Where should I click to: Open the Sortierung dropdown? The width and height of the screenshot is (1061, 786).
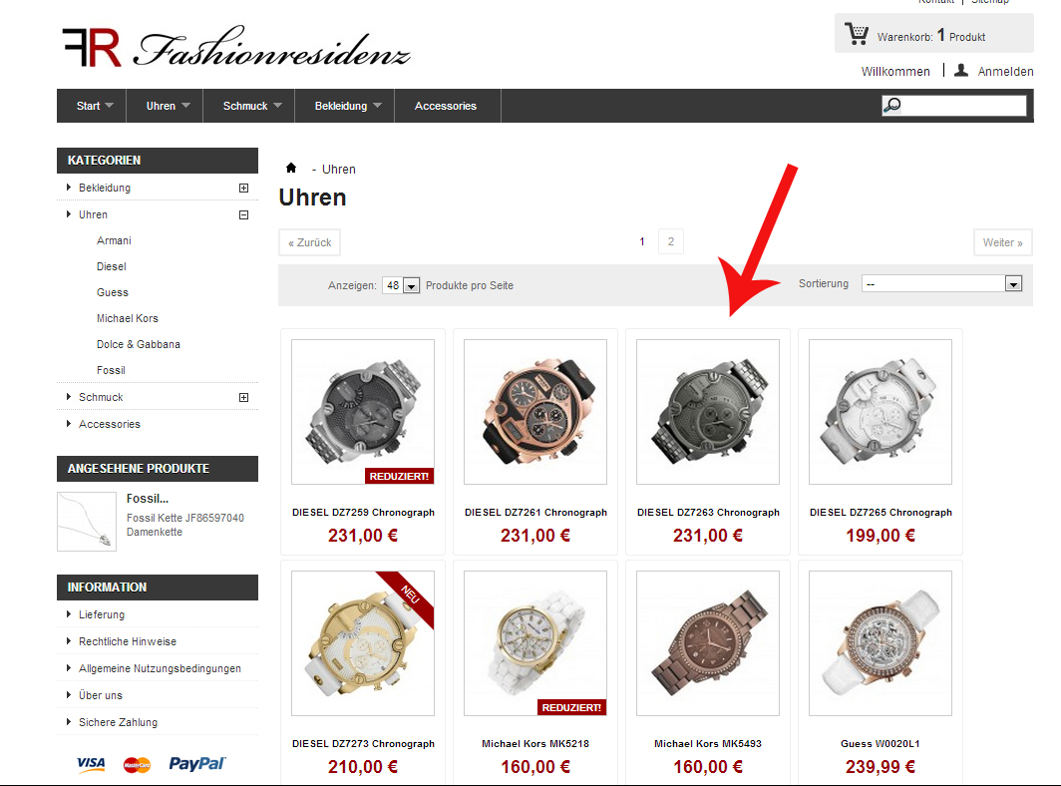point(941,283)
